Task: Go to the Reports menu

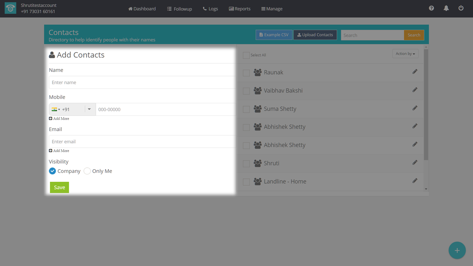Action: (x=239, y=8)
